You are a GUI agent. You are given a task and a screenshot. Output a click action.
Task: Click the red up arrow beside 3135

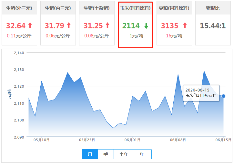(185, 25)
